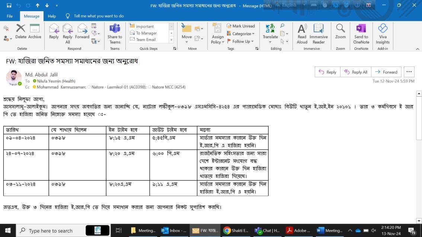The image size is (422, 237).
Task: Click the Save icon in title bar
Action: (x=9, y=5)
